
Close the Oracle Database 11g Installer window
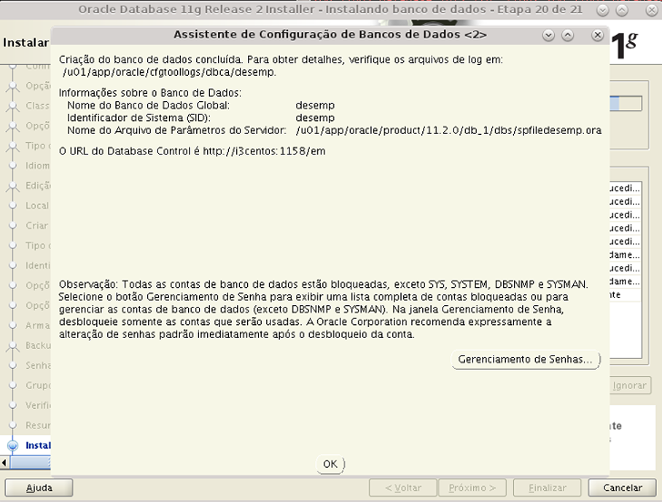coord(652,10)
